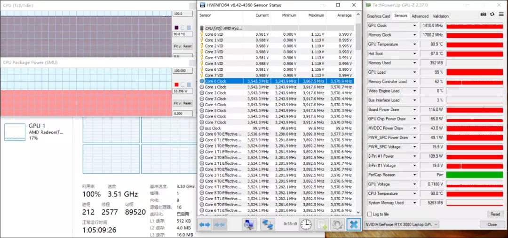Click the CPU [#0] AMD Ryzen group chip icon

click(x=202, y=29)
